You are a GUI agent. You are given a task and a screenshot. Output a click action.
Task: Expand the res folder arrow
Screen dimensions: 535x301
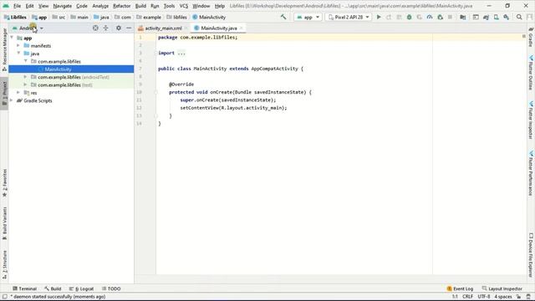(18, 93)
